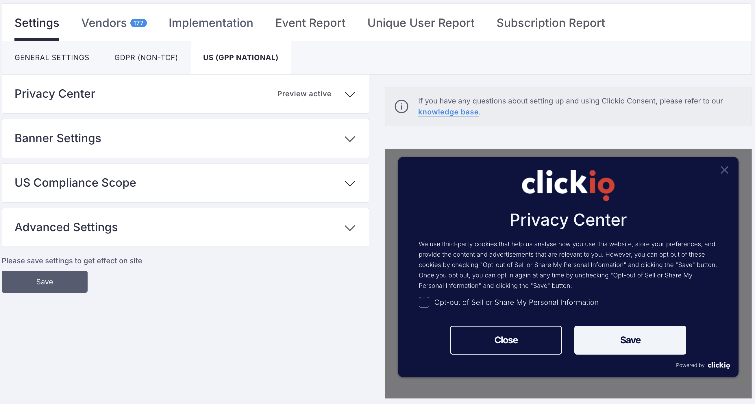This screenshot has width=755, height=404.
Task: Open the Settings tab
Action: pos(37,23)
